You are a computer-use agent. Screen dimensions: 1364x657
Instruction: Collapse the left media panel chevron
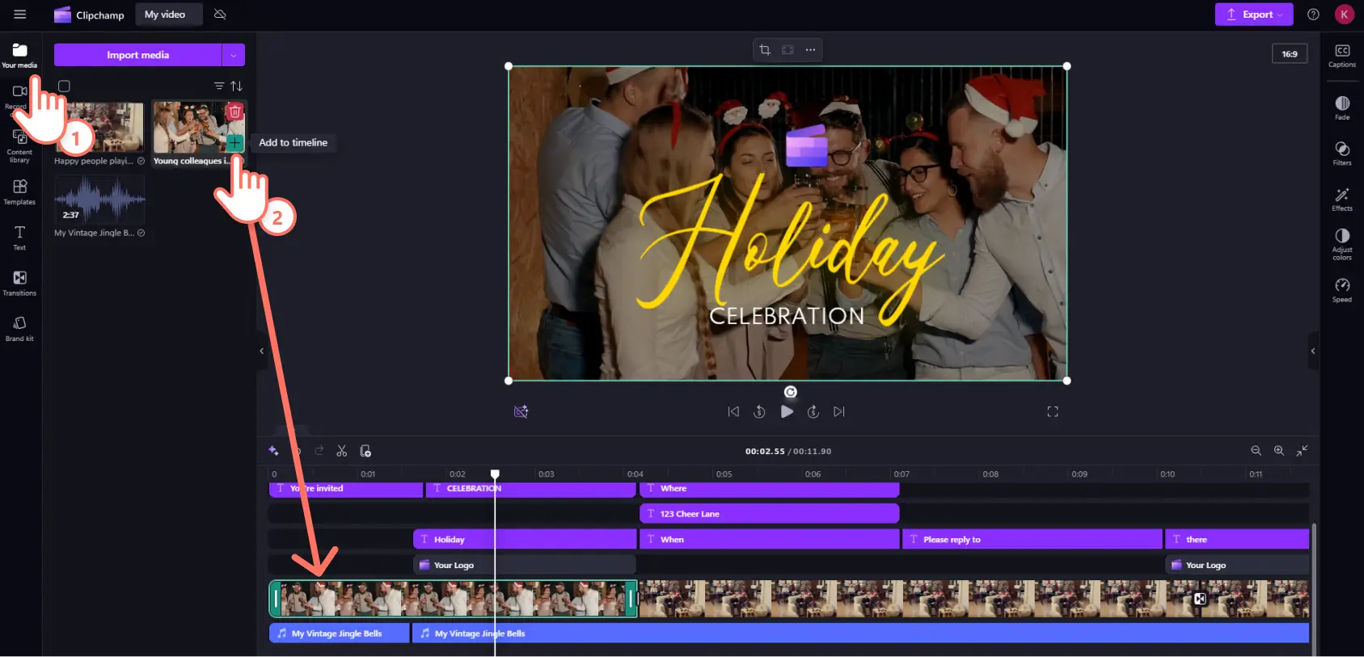261,351
